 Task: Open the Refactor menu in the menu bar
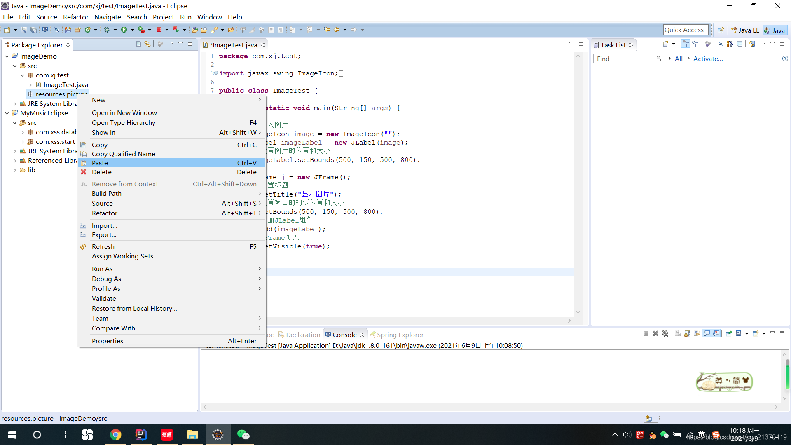75,17
